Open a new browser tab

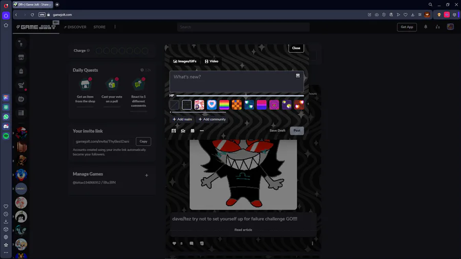(57, 5)
